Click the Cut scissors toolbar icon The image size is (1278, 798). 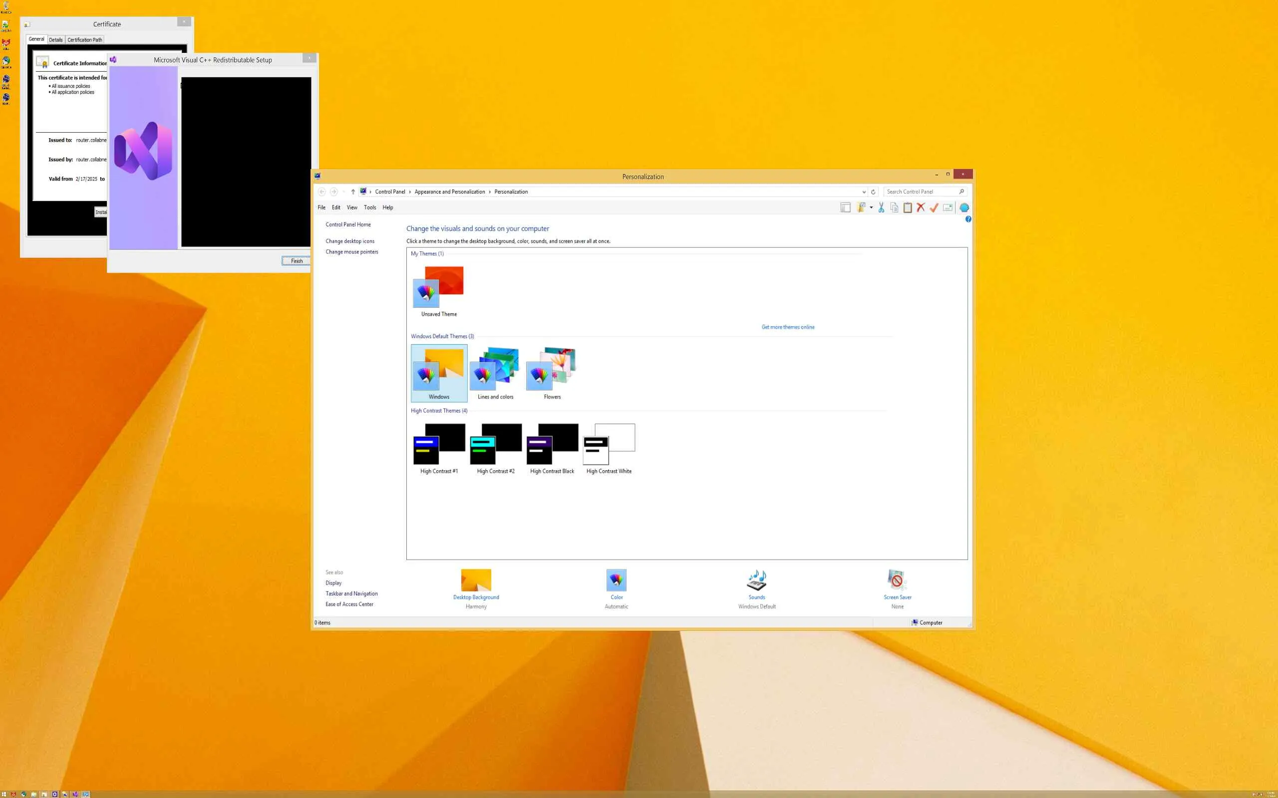pyautogui.click(x=881, y=207)
